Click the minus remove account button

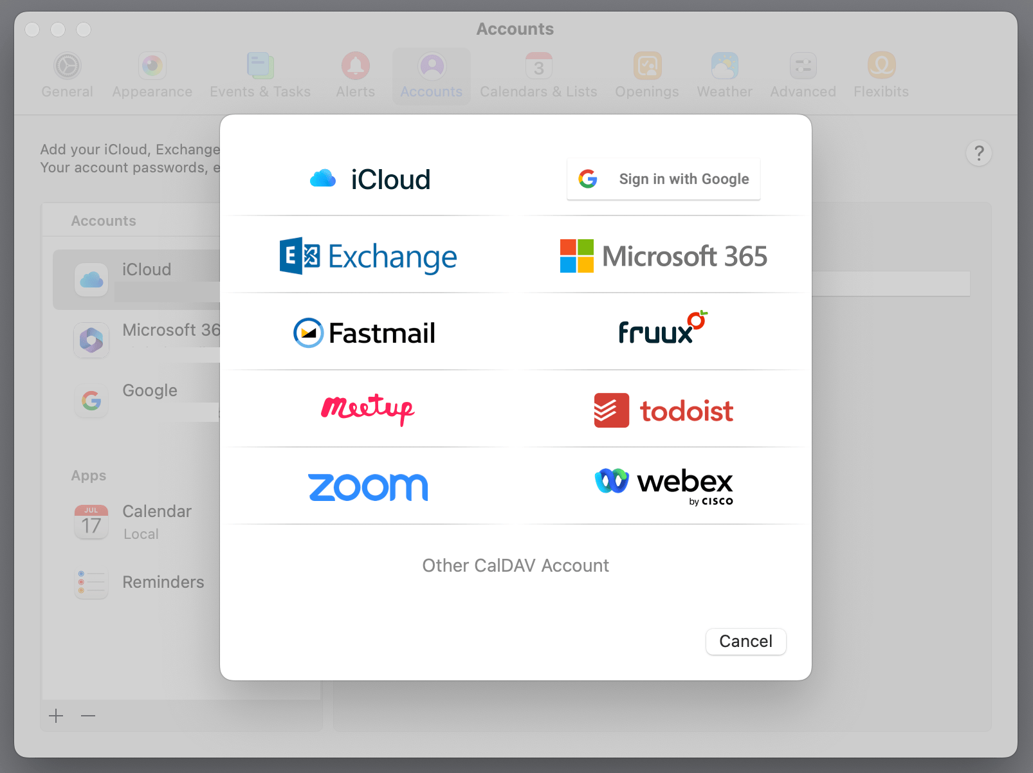88,716
